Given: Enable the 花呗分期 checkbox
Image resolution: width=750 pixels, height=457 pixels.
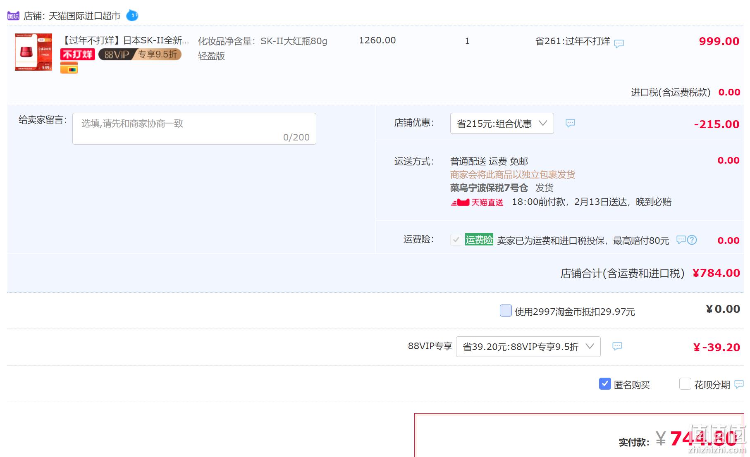Looking at the screenshot, I should pyautogui.click(x=685, y=384).
